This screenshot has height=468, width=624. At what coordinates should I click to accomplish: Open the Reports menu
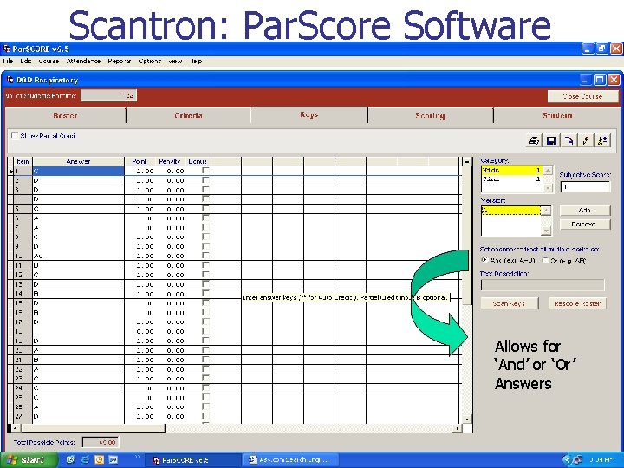(x=119, y=61)
